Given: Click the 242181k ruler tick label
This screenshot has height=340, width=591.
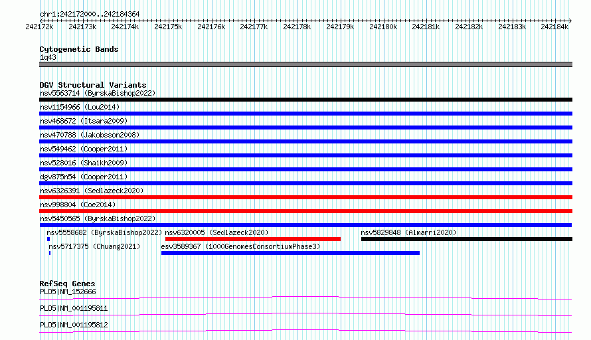Looking at the screenshot, I should coord(426,27).
